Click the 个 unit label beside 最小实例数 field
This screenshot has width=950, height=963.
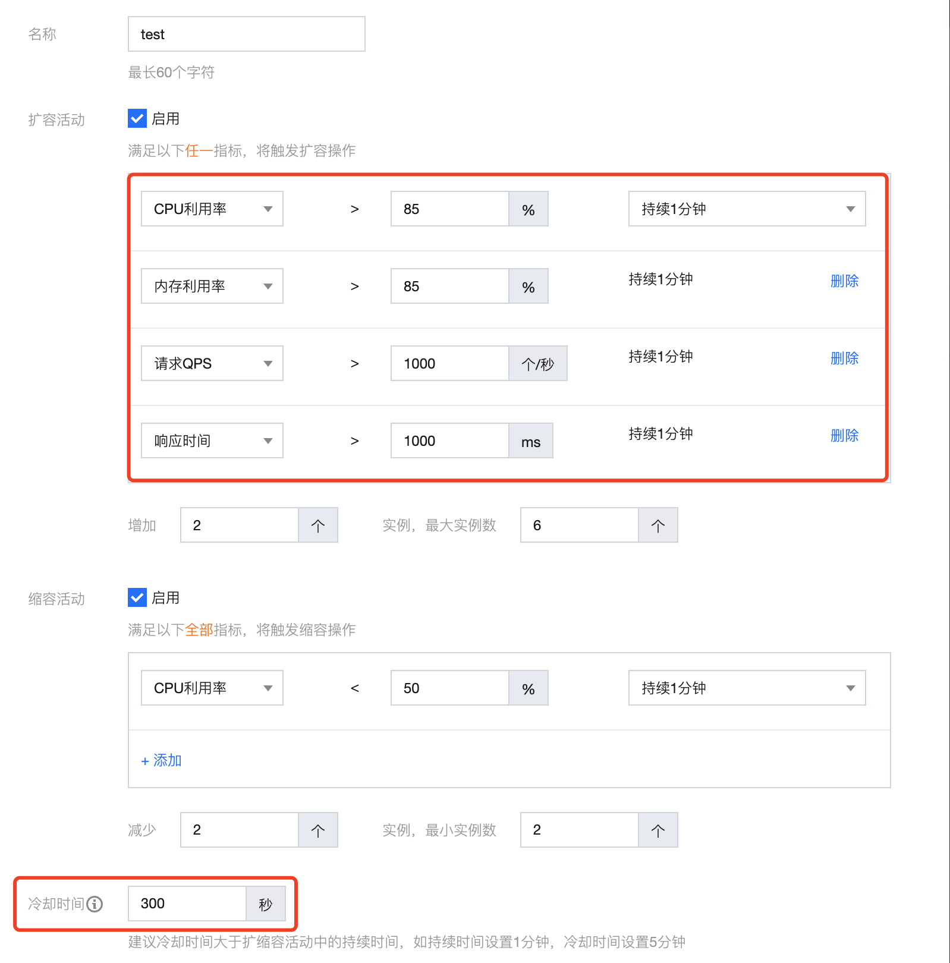658,830
